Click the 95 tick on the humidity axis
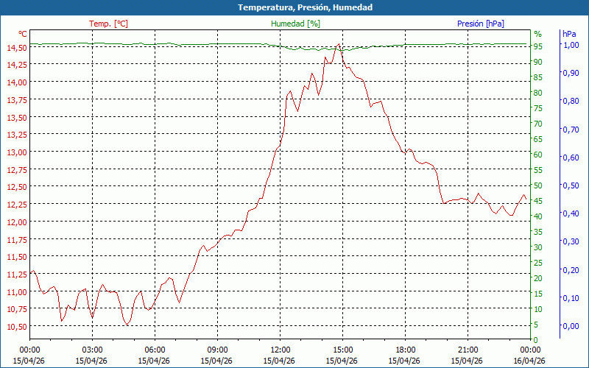 click(538, 46)
